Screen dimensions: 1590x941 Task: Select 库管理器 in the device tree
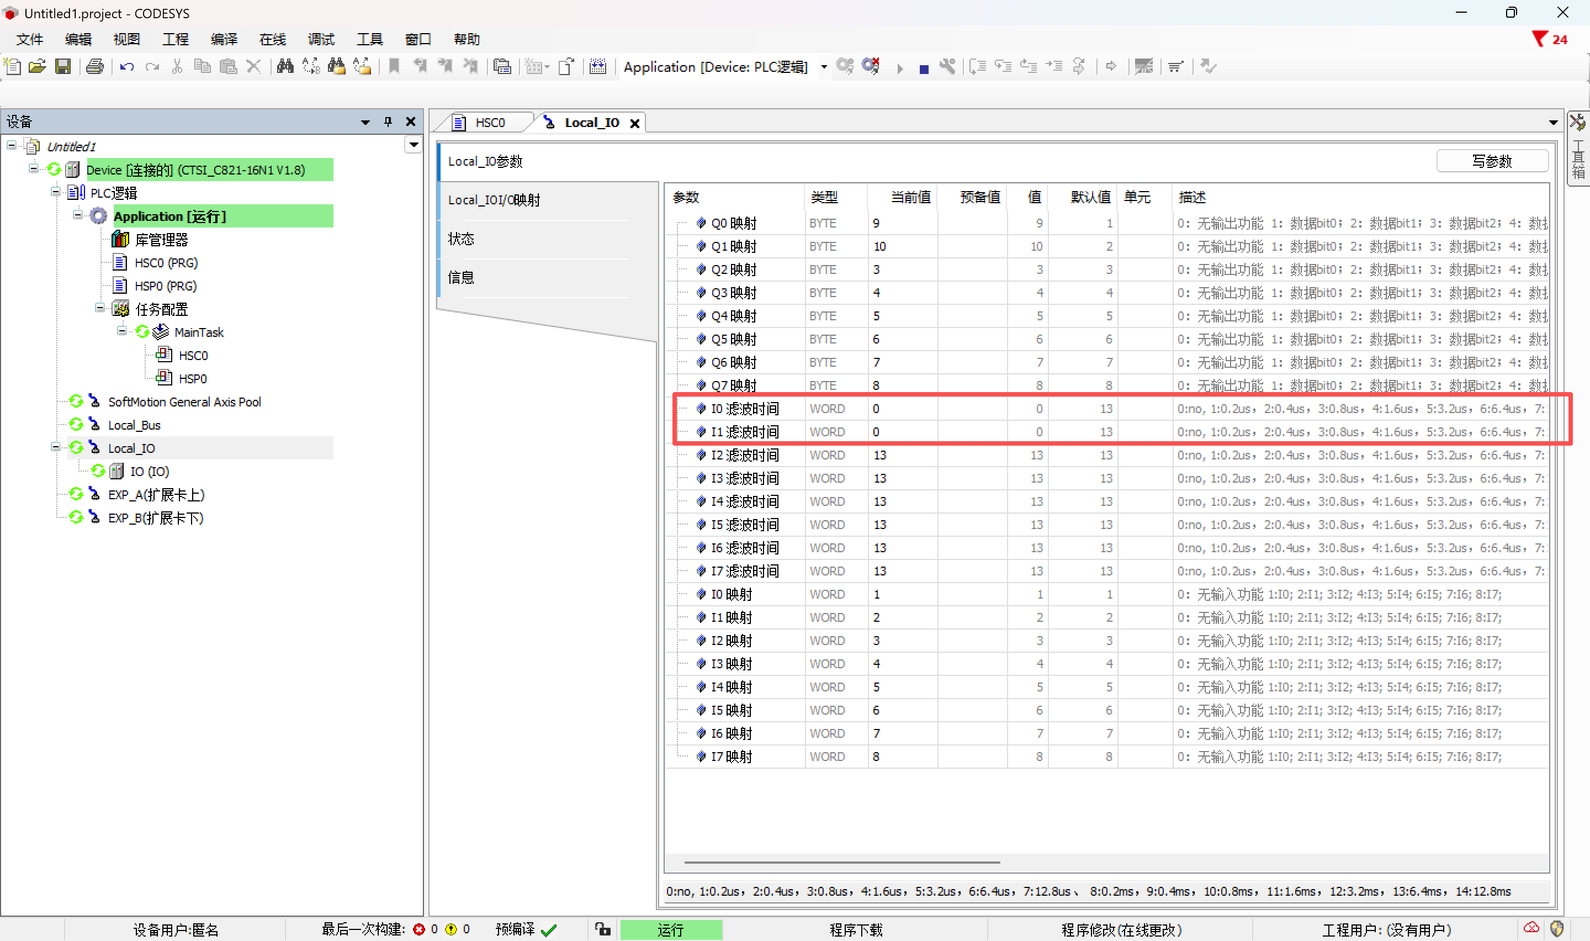tap(161, 240)
